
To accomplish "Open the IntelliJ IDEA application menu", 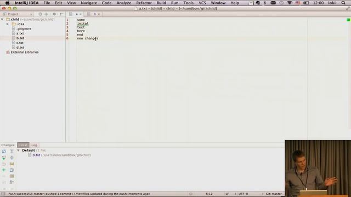I will point(27,3).
